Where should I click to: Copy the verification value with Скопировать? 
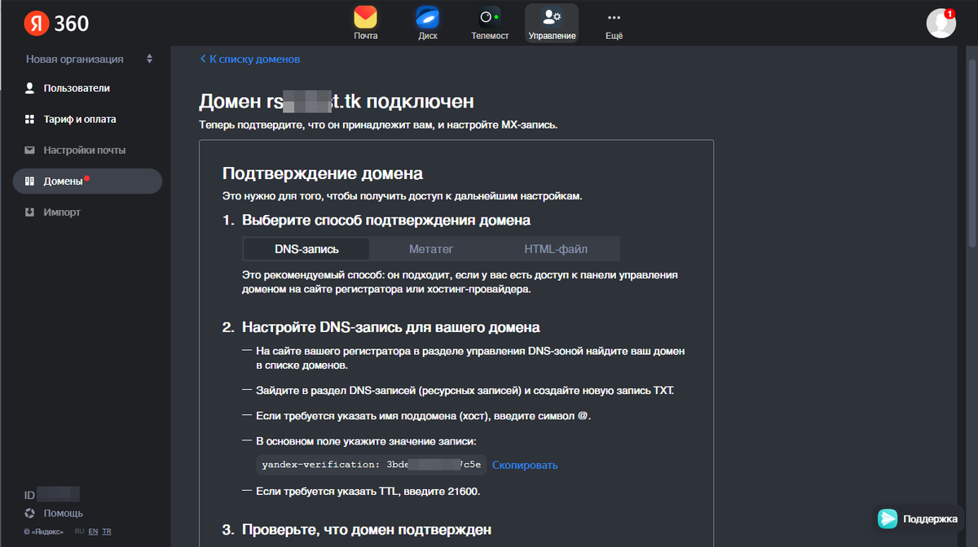tap(525, 466)
